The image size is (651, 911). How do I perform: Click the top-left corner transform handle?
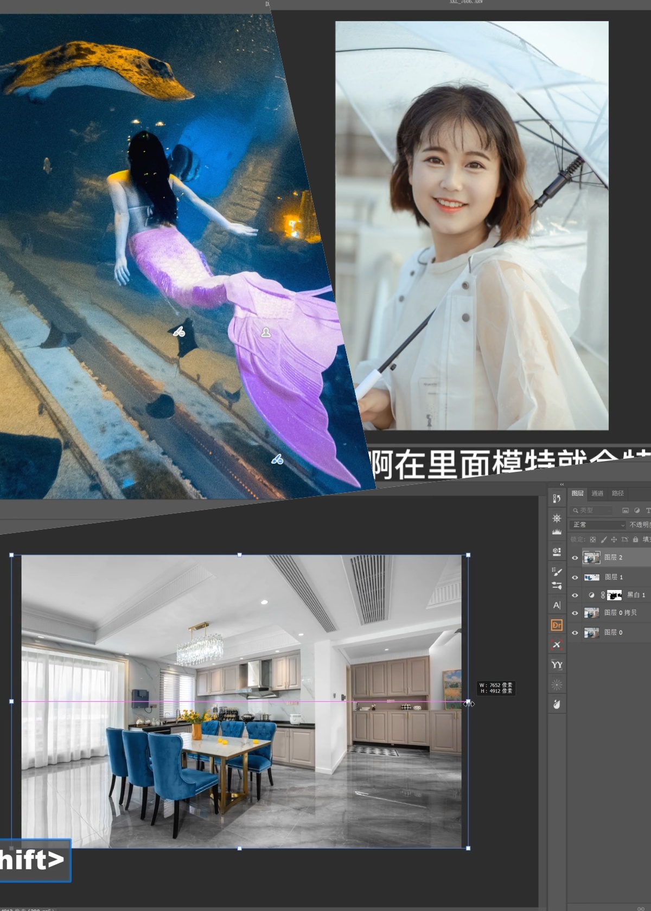(11, 555)
